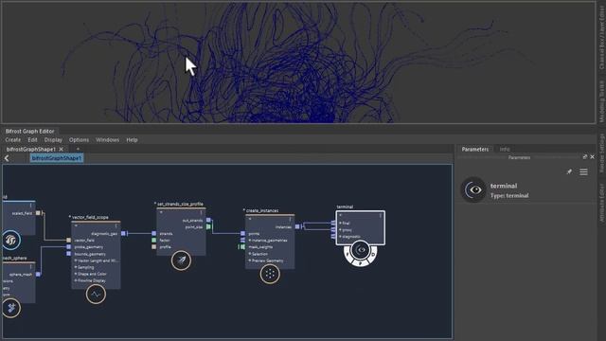This screenshot has height=341, width=606.
Task: Select the vector_field_scope node title
Action: coord(90,217)
